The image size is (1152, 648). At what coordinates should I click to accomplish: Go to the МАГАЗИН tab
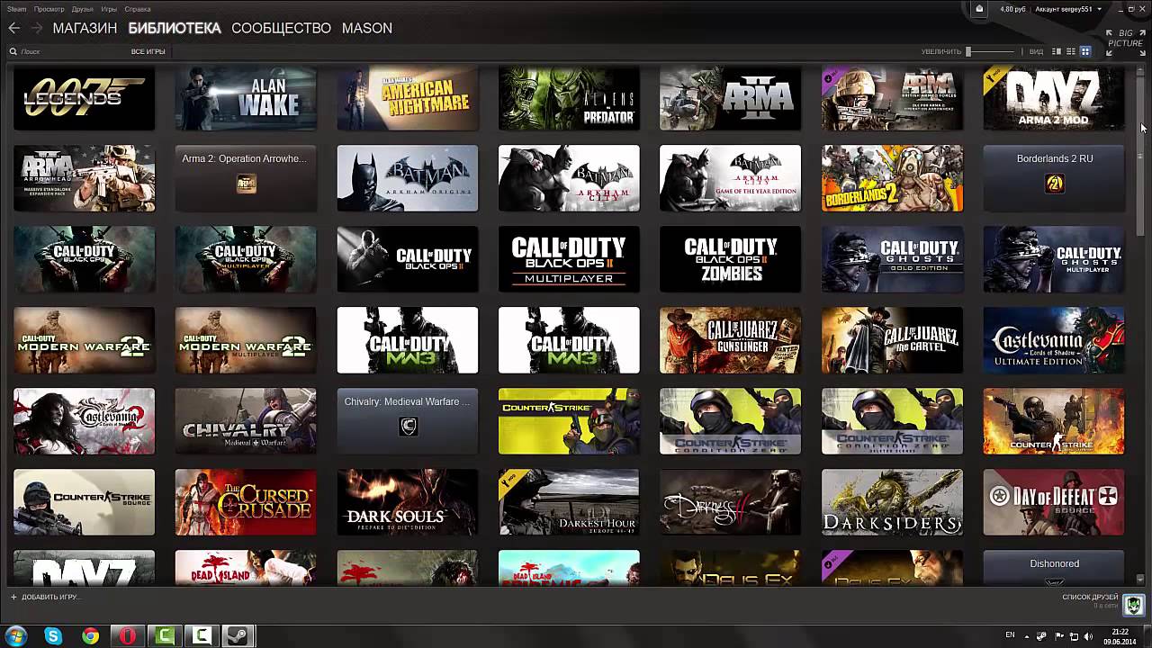point(85,29)
